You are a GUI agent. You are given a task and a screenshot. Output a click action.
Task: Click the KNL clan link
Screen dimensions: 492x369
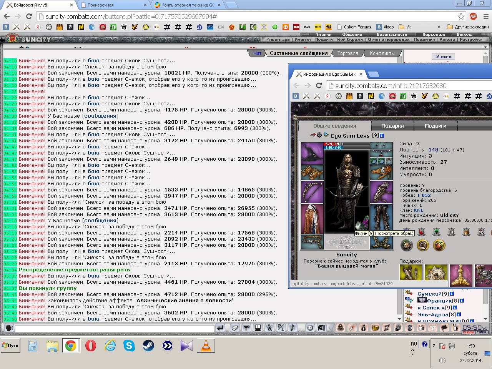coord(418,210)
